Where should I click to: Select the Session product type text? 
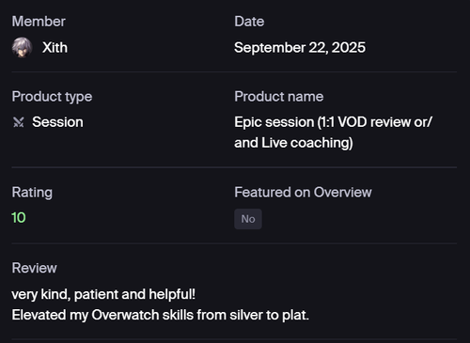[57, 122]
